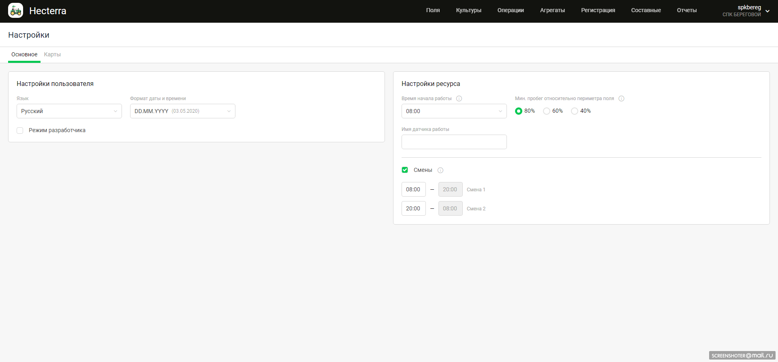Click the Смена 2 start time field
The height and width of the screenshot is (362, 778).
pos(413,208)
